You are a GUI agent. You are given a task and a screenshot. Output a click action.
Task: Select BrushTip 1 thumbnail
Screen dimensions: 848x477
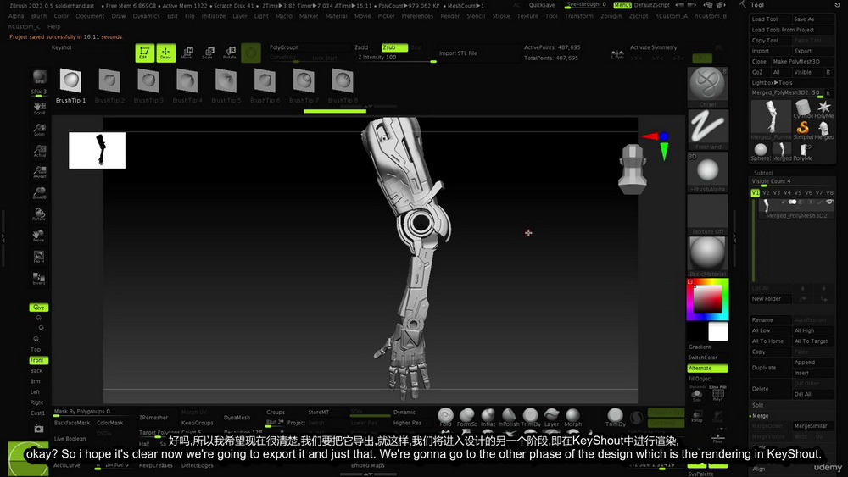71,86
